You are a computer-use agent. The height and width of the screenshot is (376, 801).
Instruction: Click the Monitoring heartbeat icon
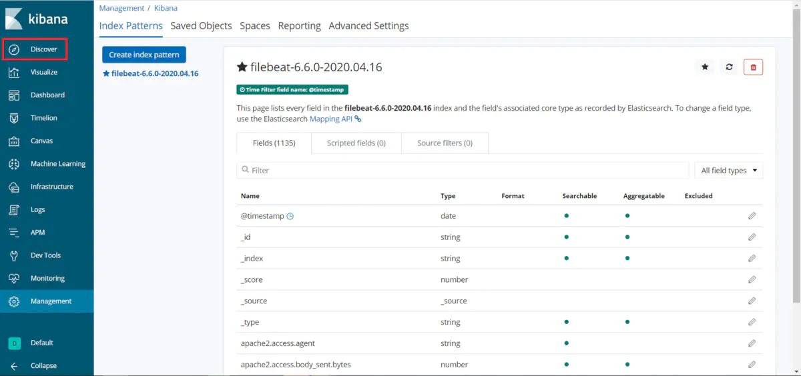pos(14,279)
